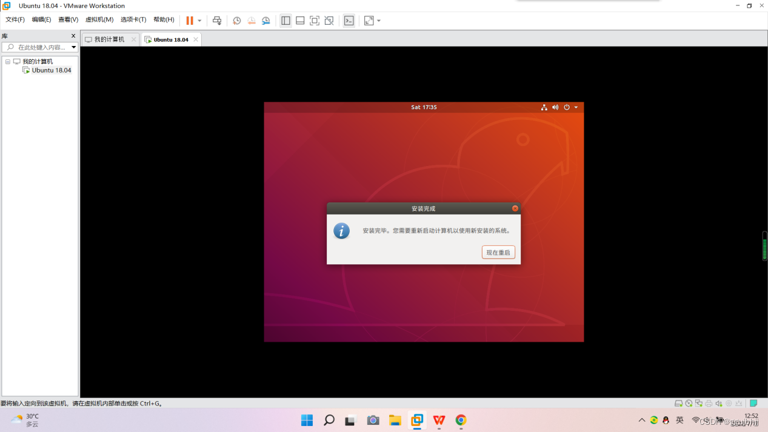Click the greyed camera device status icon
The image size is (768, 432).
coord(729,404)
